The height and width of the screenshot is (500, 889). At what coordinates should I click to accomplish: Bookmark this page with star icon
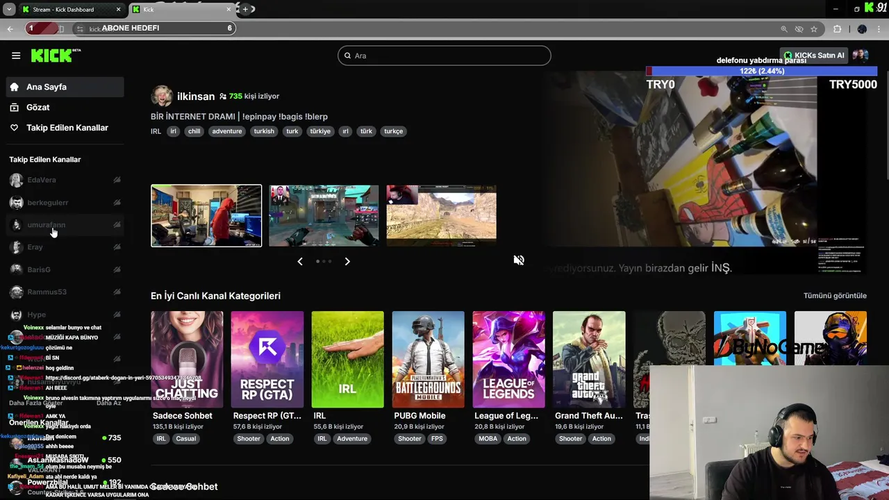[814, 29]
